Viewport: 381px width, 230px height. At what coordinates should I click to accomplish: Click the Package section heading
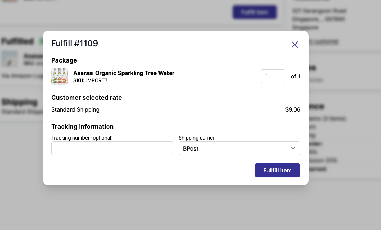pyautogui.click(x=64, y=60)
